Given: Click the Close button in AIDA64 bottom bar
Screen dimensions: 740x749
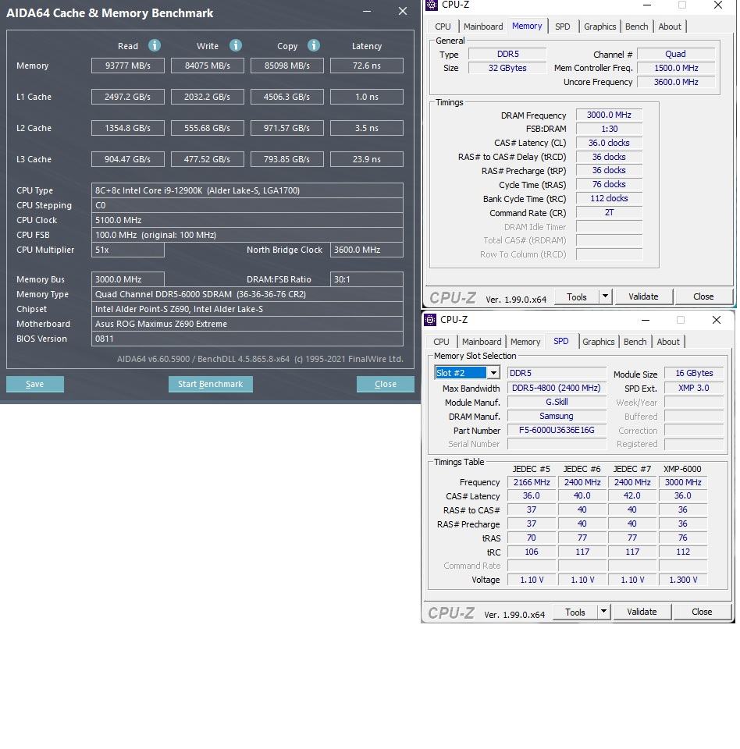Looking at the screenshot, I should click(386, 384).
